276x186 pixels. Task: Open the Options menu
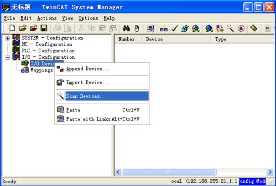point(88,18)
